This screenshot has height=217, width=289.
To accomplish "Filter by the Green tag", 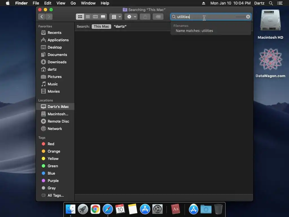I will [x=55, y=166].
